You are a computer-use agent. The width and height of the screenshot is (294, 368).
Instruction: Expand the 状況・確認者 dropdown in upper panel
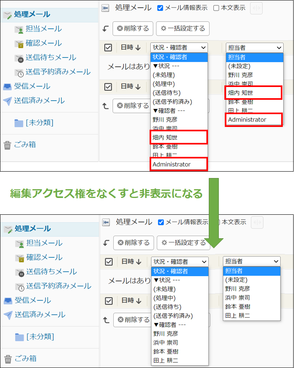coord(179,47)
